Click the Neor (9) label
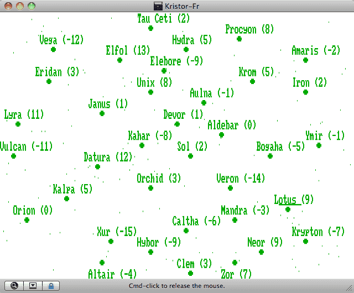354x293 pixels. pyautogui.click(x=265, y=243)
